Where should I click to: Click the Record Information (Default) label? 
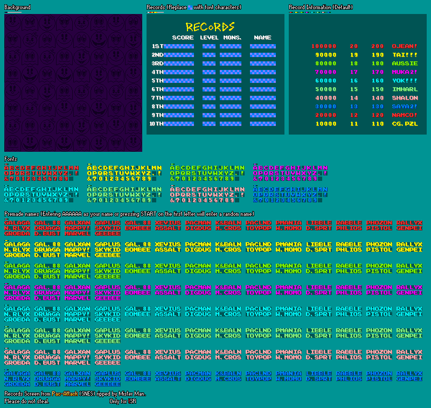tap(321, 7)
